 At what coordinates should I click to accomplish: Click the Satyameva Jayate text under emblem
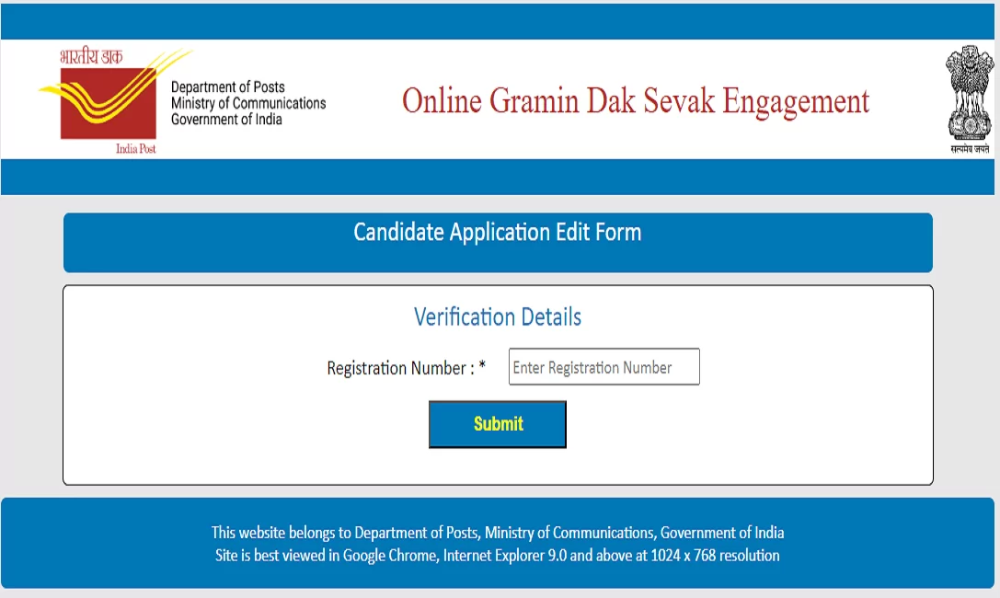pos(970,148)
